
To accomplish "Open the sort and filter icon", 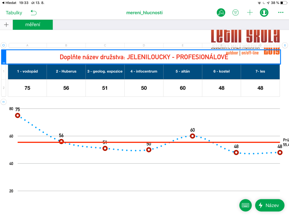I will click(x=236, y=12).
